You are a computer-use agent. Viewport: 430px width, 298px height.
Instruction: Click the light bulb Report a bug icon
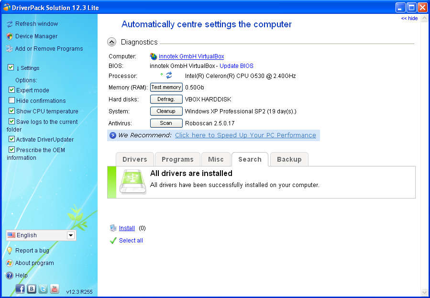point(10,251)
